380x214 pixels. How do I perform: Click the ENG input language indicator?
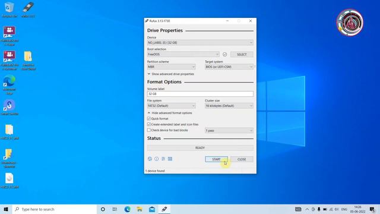[344, 209]
